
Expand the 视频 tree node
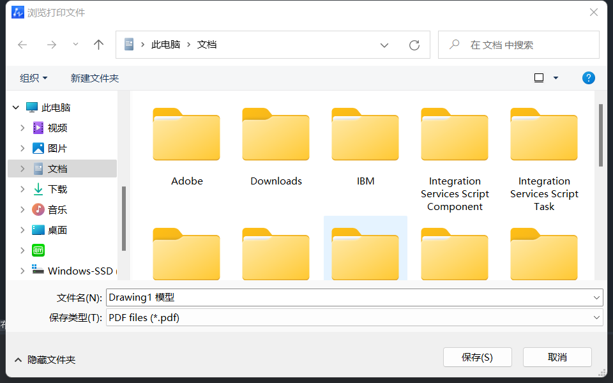coord(23,128)
